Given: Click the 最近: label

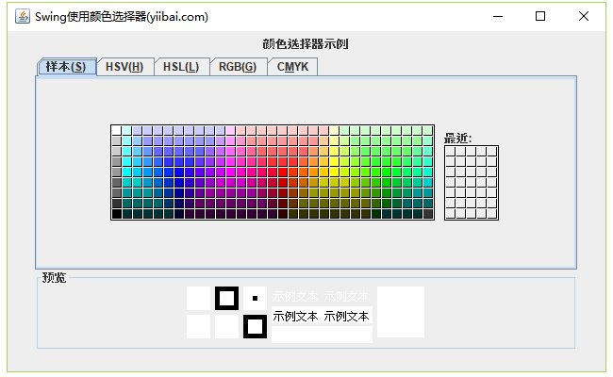Looking at the screenshot, I should pos(457,139).
